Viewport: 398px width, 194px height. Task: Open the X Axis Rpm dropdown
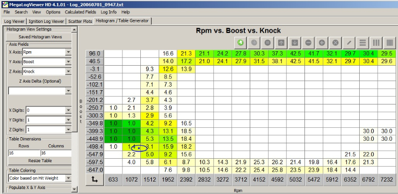[x=68, y=52]
